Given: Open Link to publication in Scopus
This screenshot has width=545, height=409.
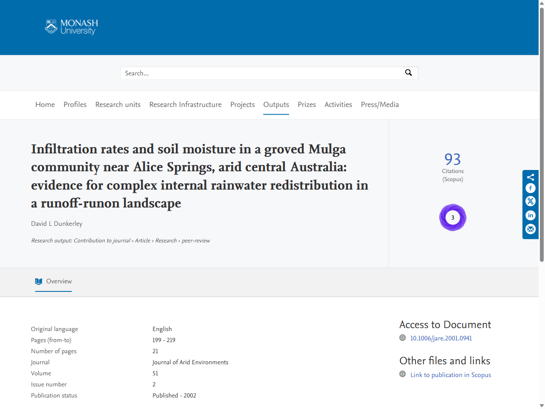Looking at the screenshot, I should pyautogui.click(x=450, y=375).
